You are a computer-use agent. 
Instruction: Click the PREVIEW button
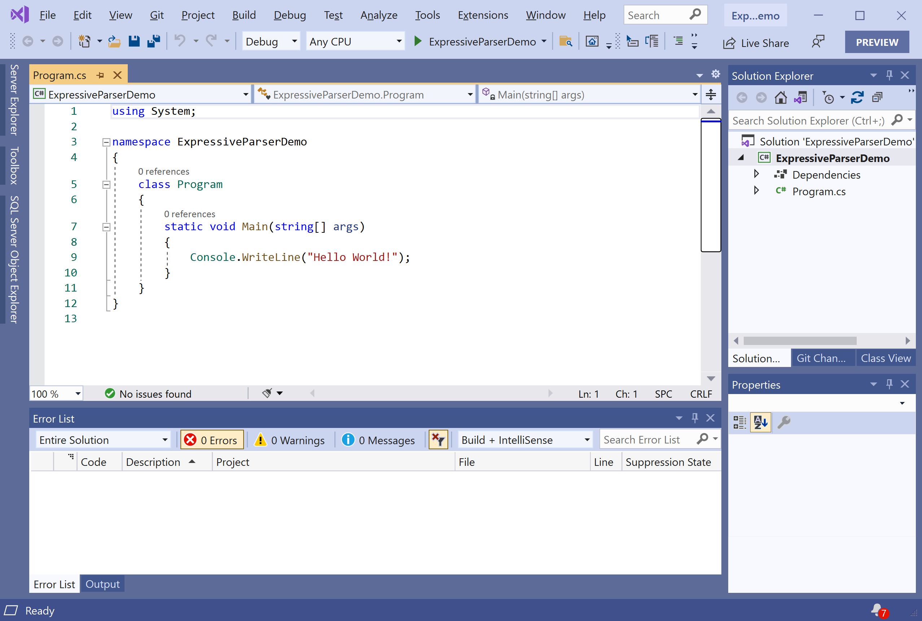[877, 42]
